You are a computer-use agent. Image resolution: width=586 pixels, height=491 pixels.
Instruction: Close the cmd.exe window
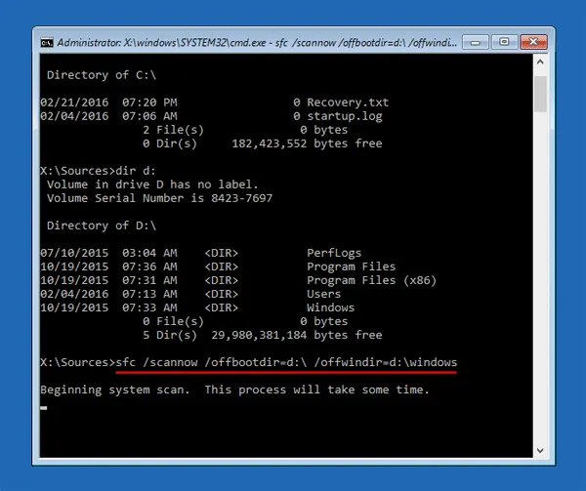pyautogui.click(x=533, y=42)
